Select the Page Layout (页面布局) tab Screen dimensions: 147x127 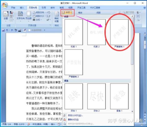click(33, 8)
